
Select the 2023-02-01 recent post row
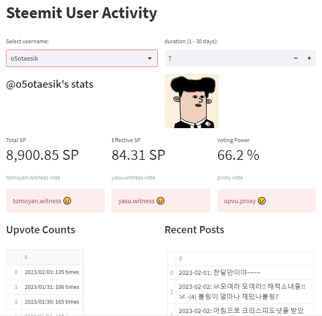point(244,273)
